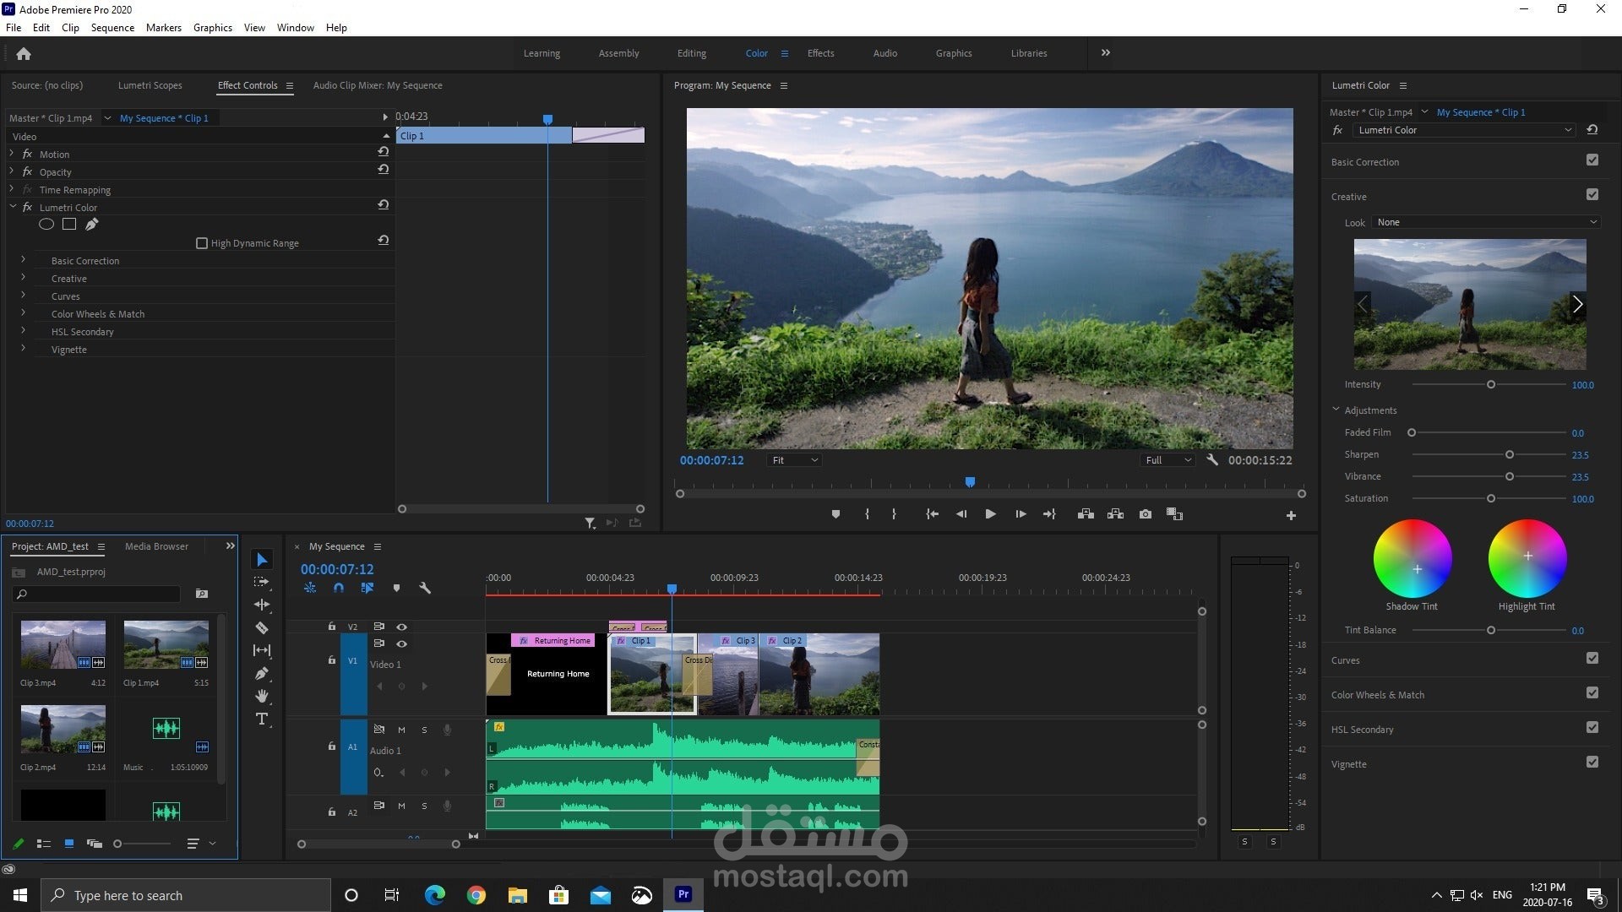
Task: Select the Track Select Forward tool
Action: click(262, 580)
